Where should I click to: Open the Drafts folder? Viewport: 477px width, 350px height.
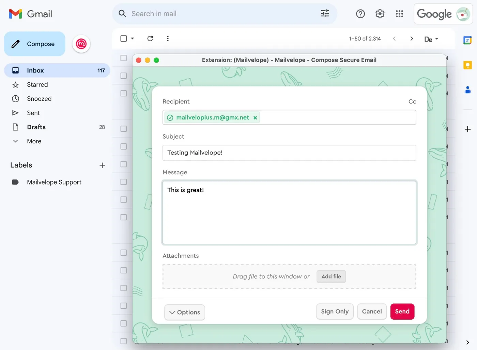(57, 127)
